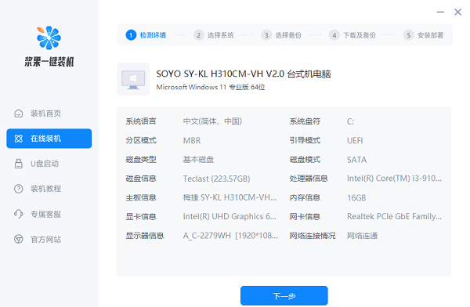Select the 选择备份 step label

[288, 35]
